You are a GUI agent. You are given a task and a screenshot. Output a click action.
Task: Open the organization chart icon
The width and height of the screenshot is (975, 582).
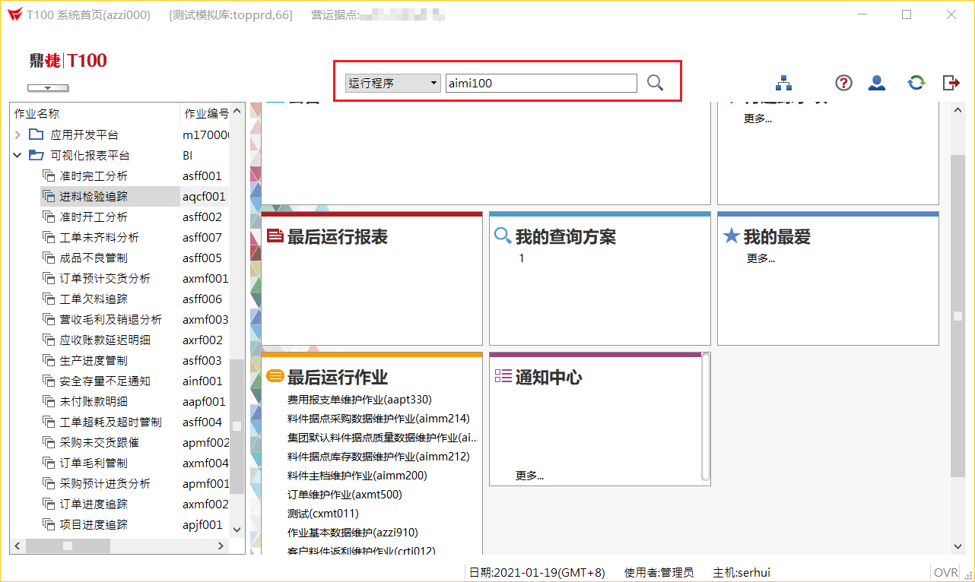tap(783, 83)
